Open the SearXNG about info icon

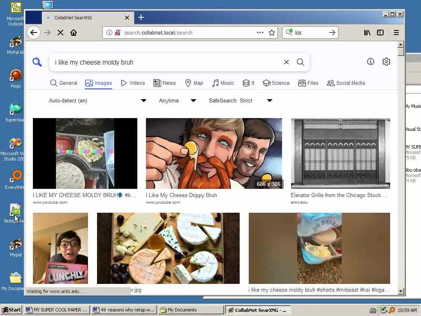pyautogui.click(x=370, y=62)
